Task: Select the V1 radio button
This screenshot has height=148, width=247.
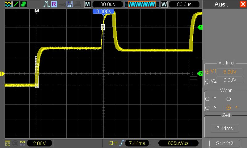Action: (x=207, y=72)
